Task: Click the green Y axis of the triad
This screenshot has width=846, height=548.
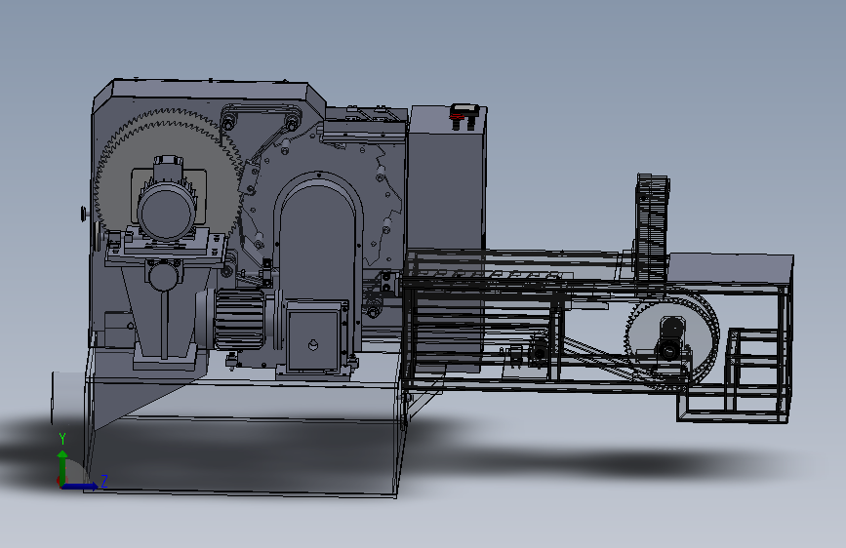Action: pos(62,467)
